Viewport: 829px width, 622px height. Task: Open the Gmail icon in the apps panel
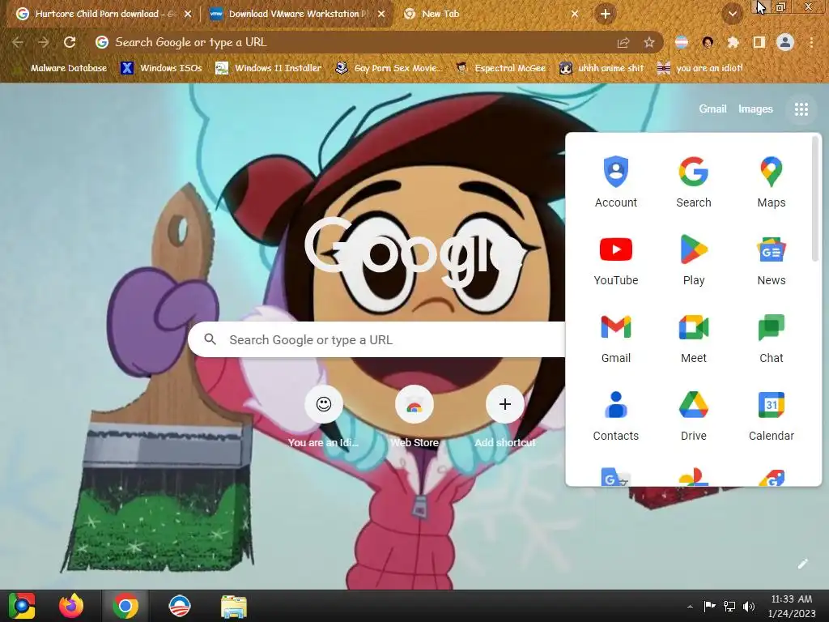pos(616,338)
